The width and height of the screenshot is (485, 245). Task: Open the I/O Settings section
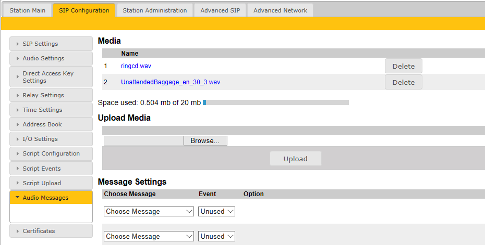tap(51, 139)
